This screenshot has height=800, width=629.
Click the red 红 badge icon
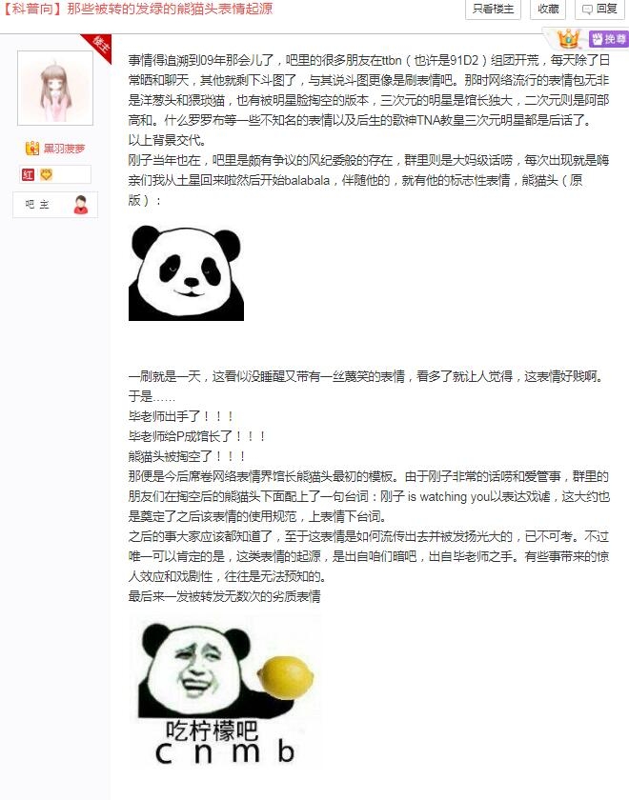(x=28, y=175)
